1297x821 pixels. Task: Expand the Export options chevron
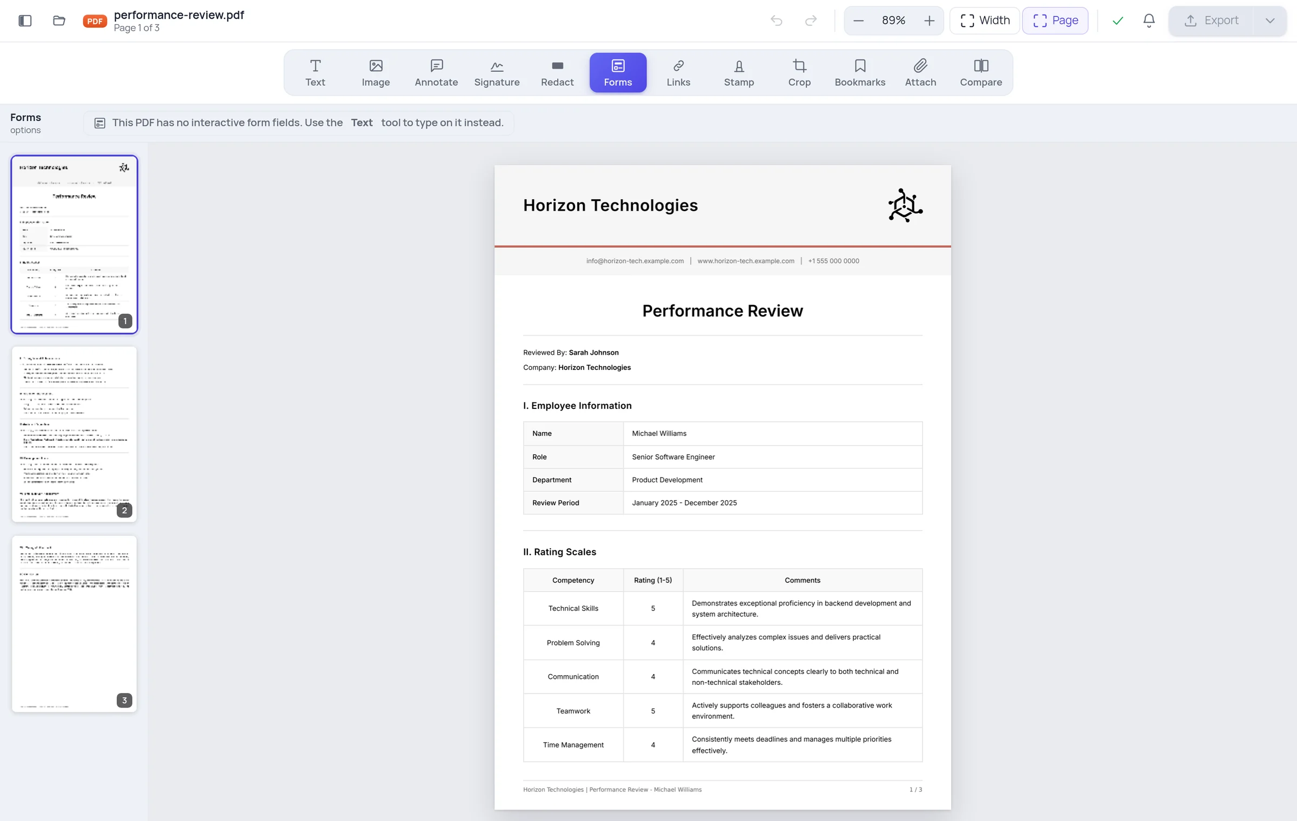coord(1270,21)
